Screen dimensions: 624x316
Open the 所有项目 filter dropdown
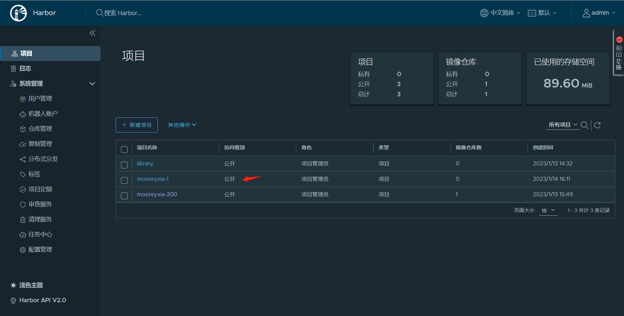(563, 125)
